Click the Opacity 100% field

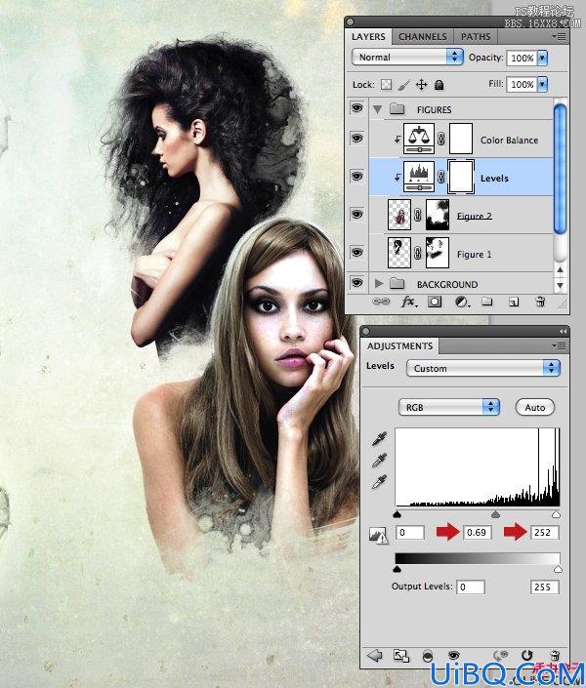(522, 58)
